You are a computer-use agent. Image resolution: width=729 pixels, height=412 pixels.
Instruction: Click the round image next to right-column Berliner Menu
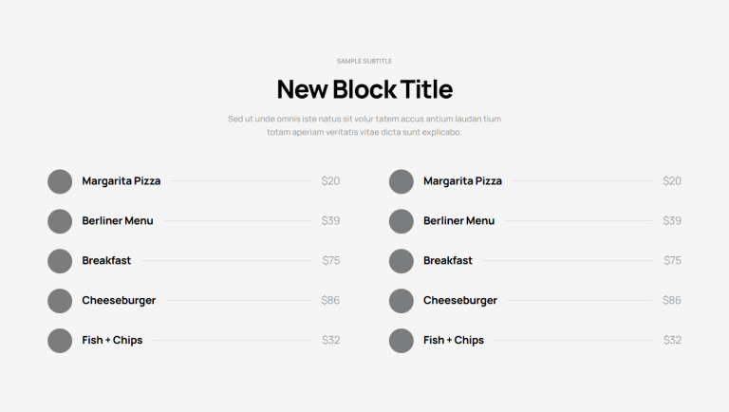(x=402, y=221)
